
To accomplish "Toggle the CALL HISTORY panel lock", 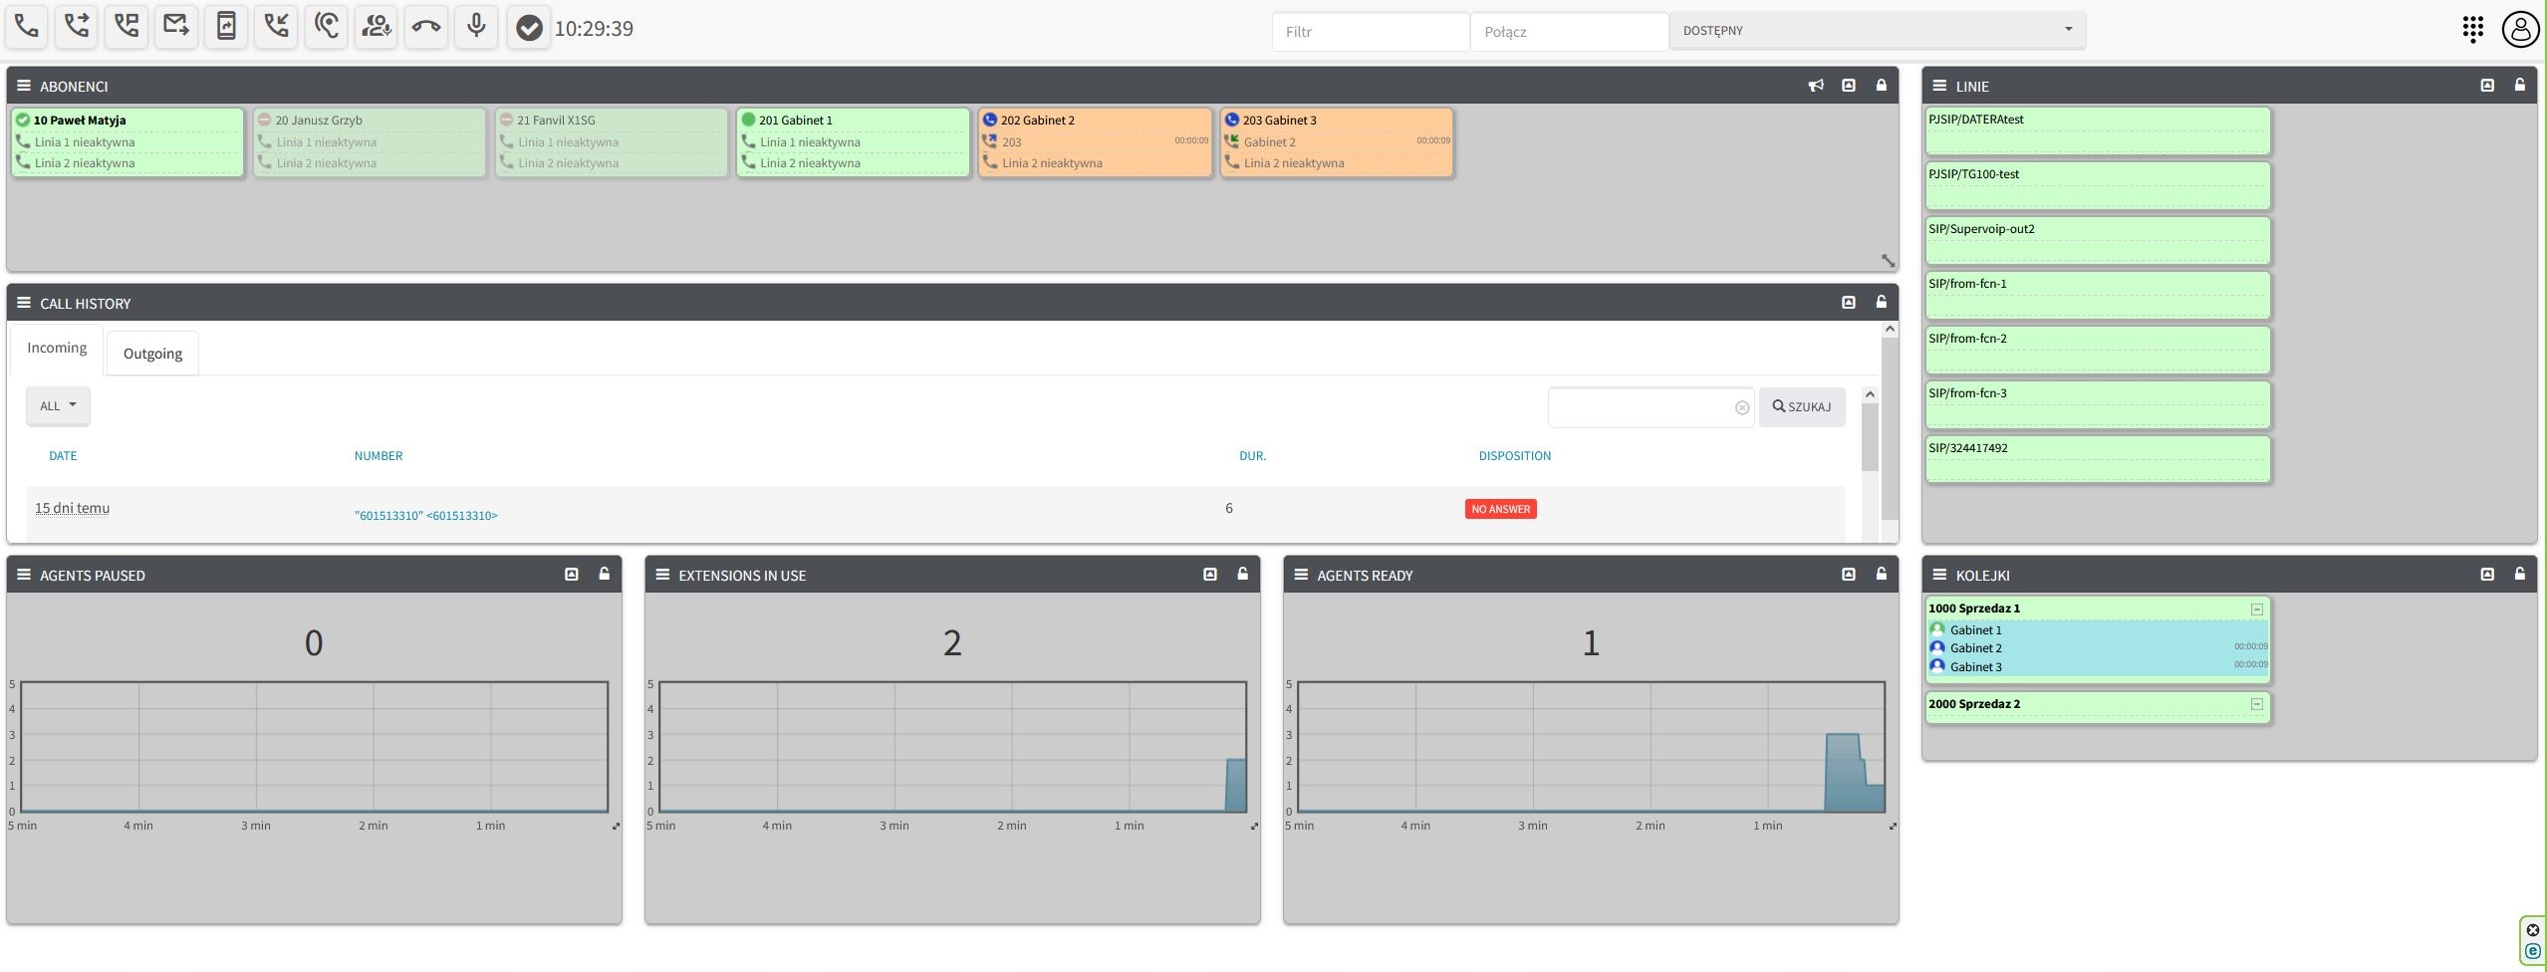I will click(1882, 302).
